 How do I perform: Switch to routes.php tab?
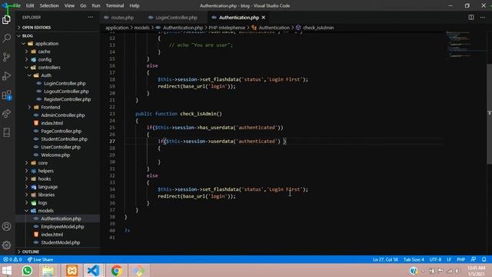(x=122, y=18)
